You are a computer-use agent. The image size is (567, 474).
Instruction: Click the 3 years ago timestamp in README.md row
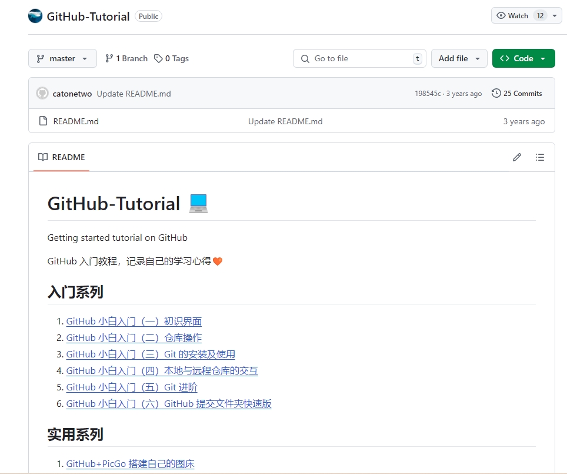click(x=524, y=121)
